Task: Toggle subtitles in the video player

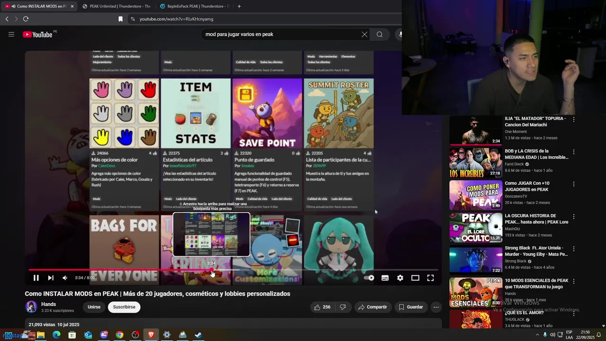Action: [385, 278]
